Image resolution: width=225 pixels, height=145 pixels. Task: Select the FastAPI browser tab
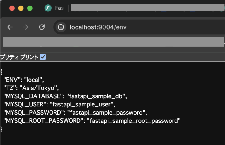point(54,8)
